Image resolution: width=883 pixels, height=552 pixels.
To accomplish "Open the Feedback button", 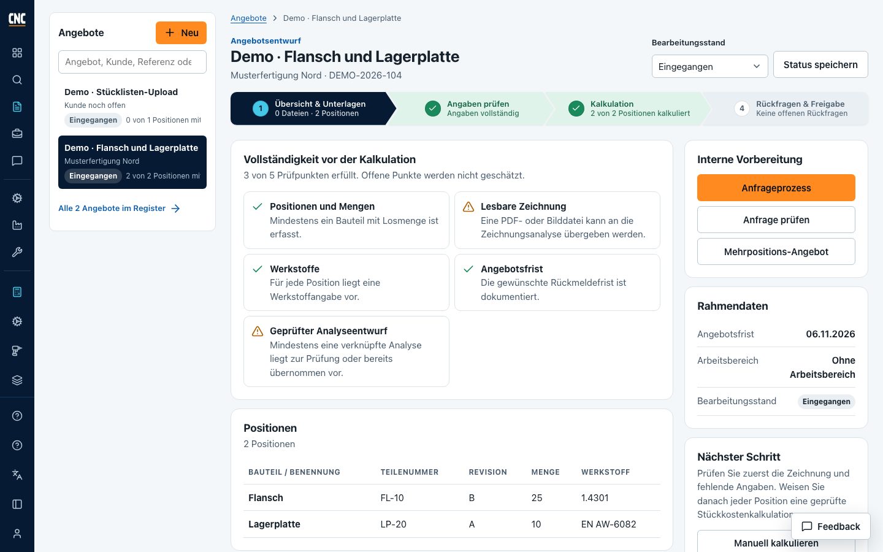I will (x=830, y=526).
